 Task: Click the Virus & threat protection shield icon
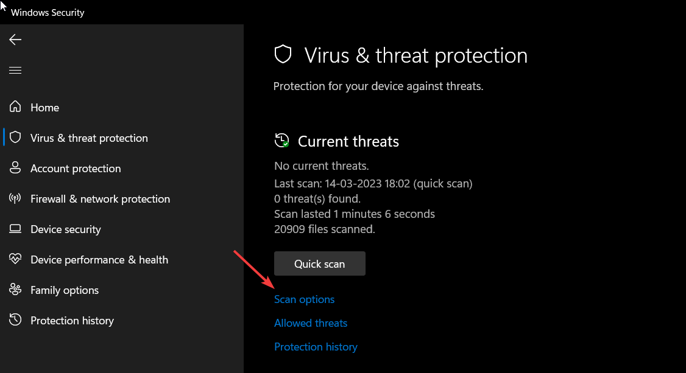point(15,138)
